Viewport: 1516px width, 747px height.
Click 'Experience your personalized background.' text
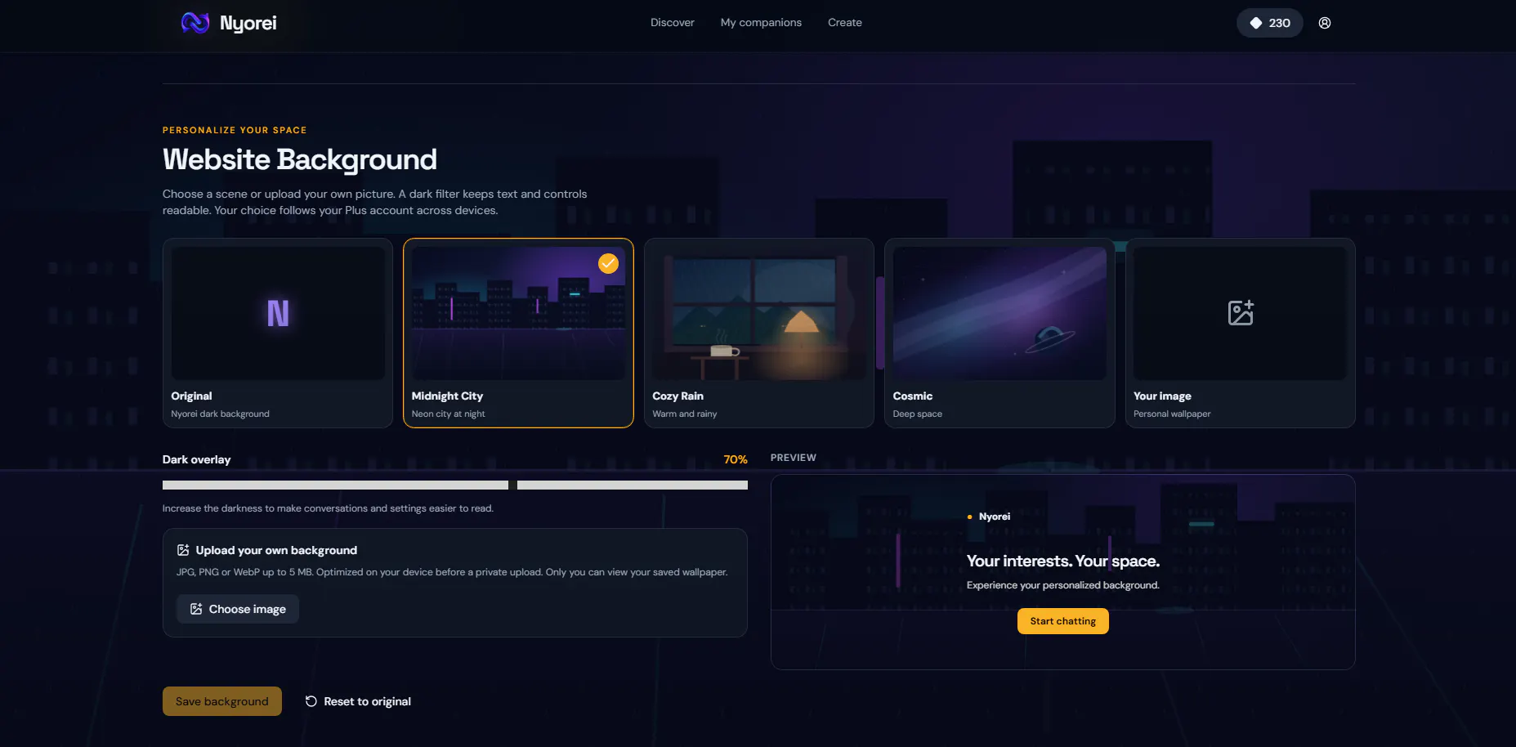pyautogui.click(x=1062, y=585)
